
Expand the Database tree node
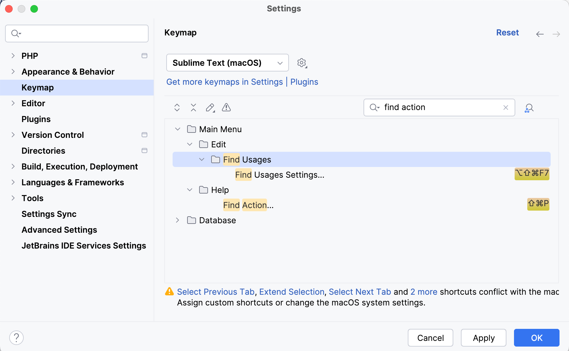tap(177, 220)
